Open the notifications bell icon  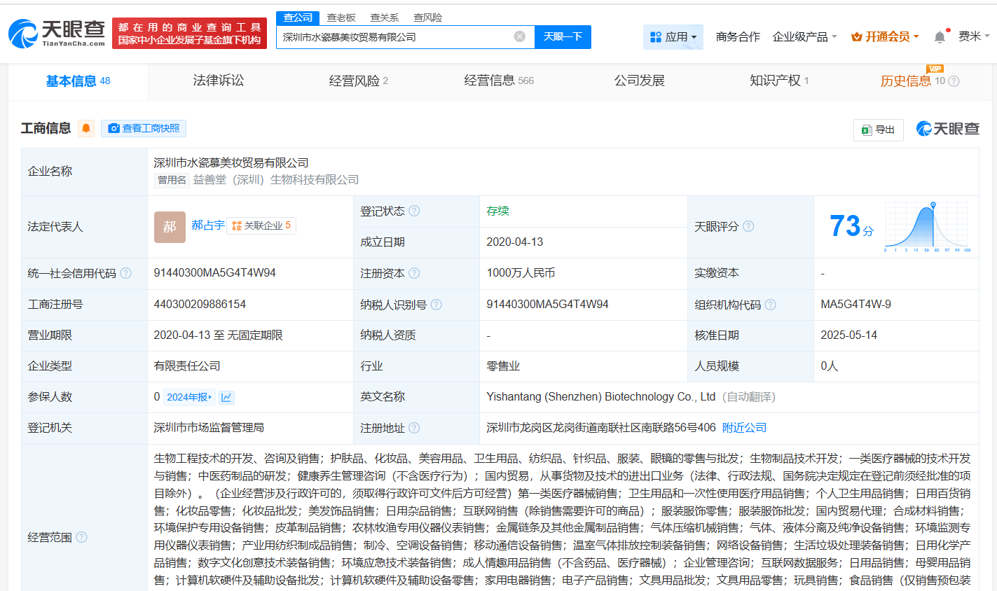(x=940, y=36)
